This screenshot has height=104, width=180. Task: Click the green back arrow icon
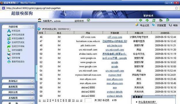pyautogui.click(x=141, y=20)
